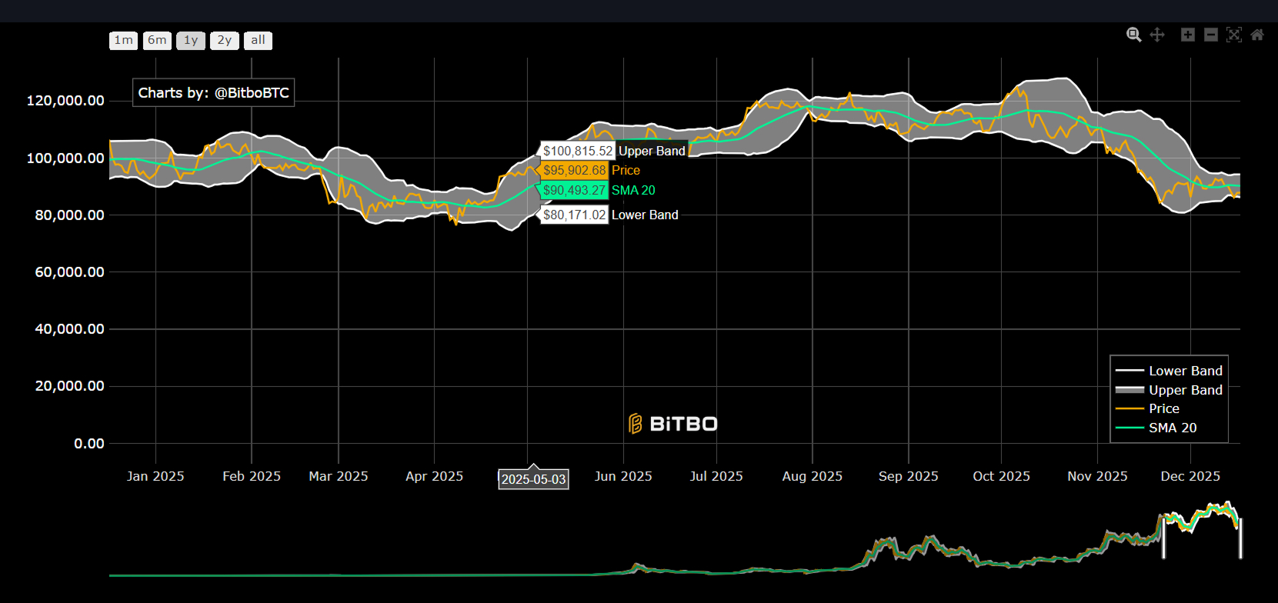Click the Aug 2025 axis label
1278x603 pixels.
[813, 476]
